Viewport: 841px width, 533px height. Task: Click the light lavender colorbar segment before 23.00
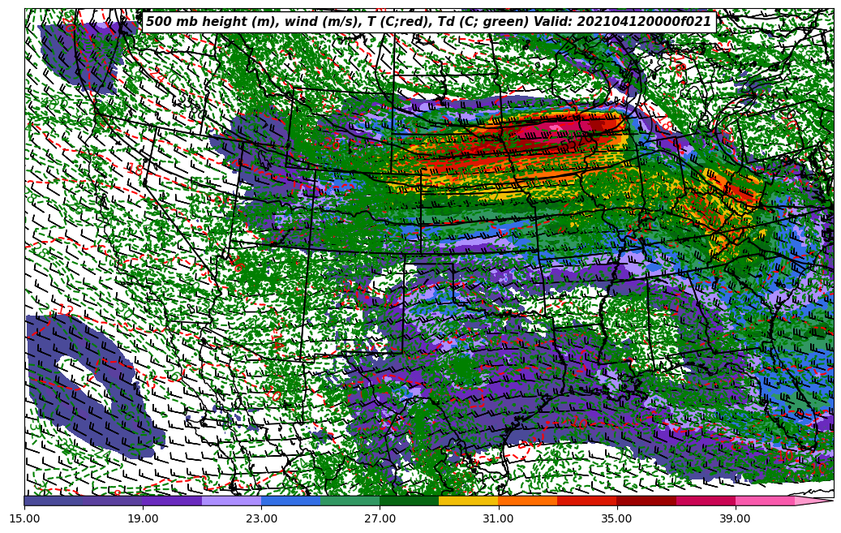tap(232, 501)
